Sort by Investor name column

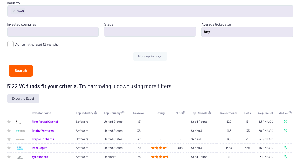(42, 113)
